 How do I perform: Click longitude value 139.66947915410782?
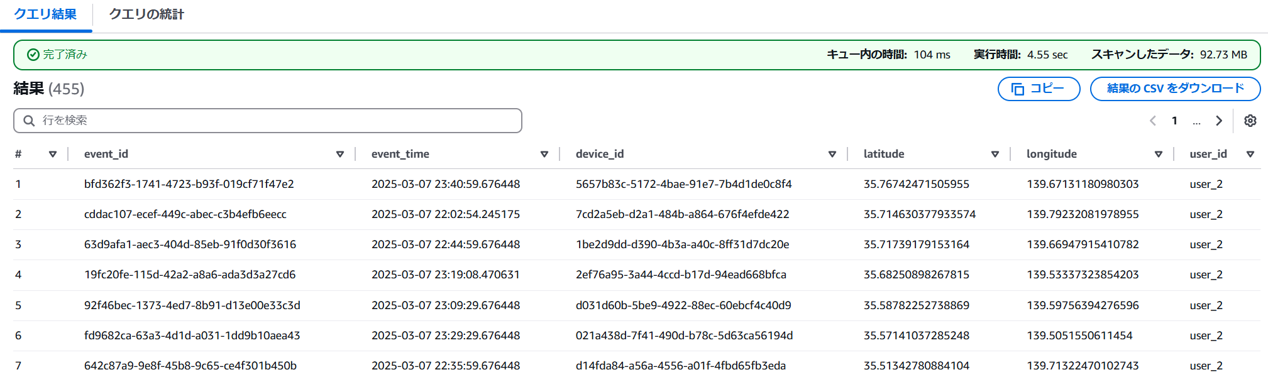pyautogui.click(x=1083, y=244)
